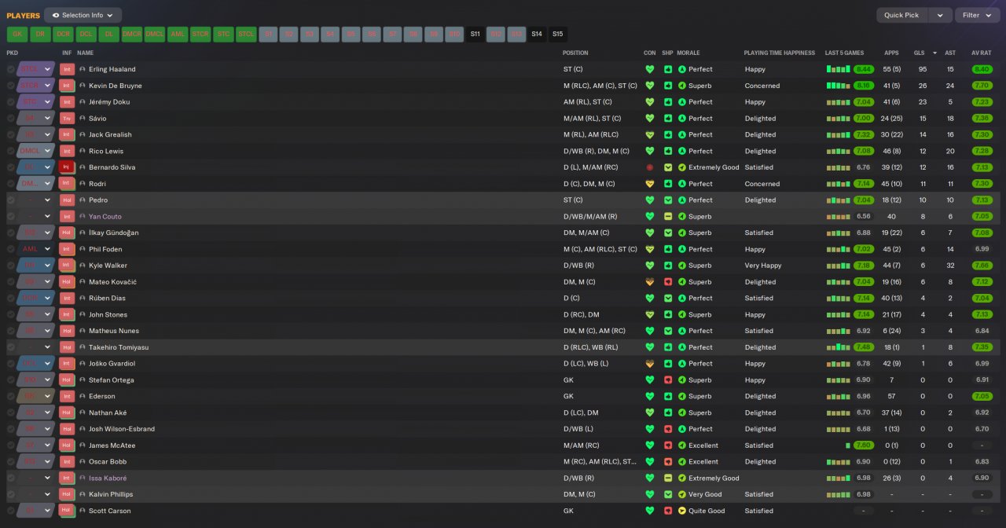1006x528 pixels.
Task: Select the DMCR position slot
Action: (x=131, y=35)
